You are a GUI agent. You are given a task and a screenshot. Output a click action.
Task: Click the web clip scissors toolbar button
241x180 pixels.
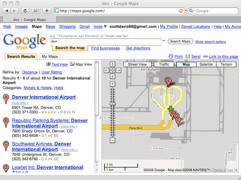click(x=36, y=11)
